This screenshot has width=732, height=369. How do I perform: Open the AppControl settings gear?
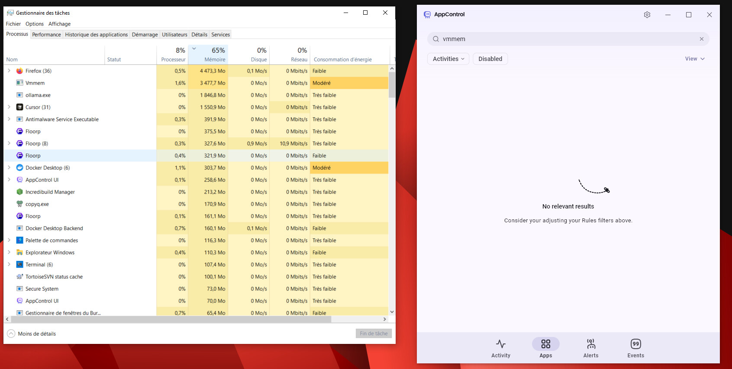[x=647, y=15]
